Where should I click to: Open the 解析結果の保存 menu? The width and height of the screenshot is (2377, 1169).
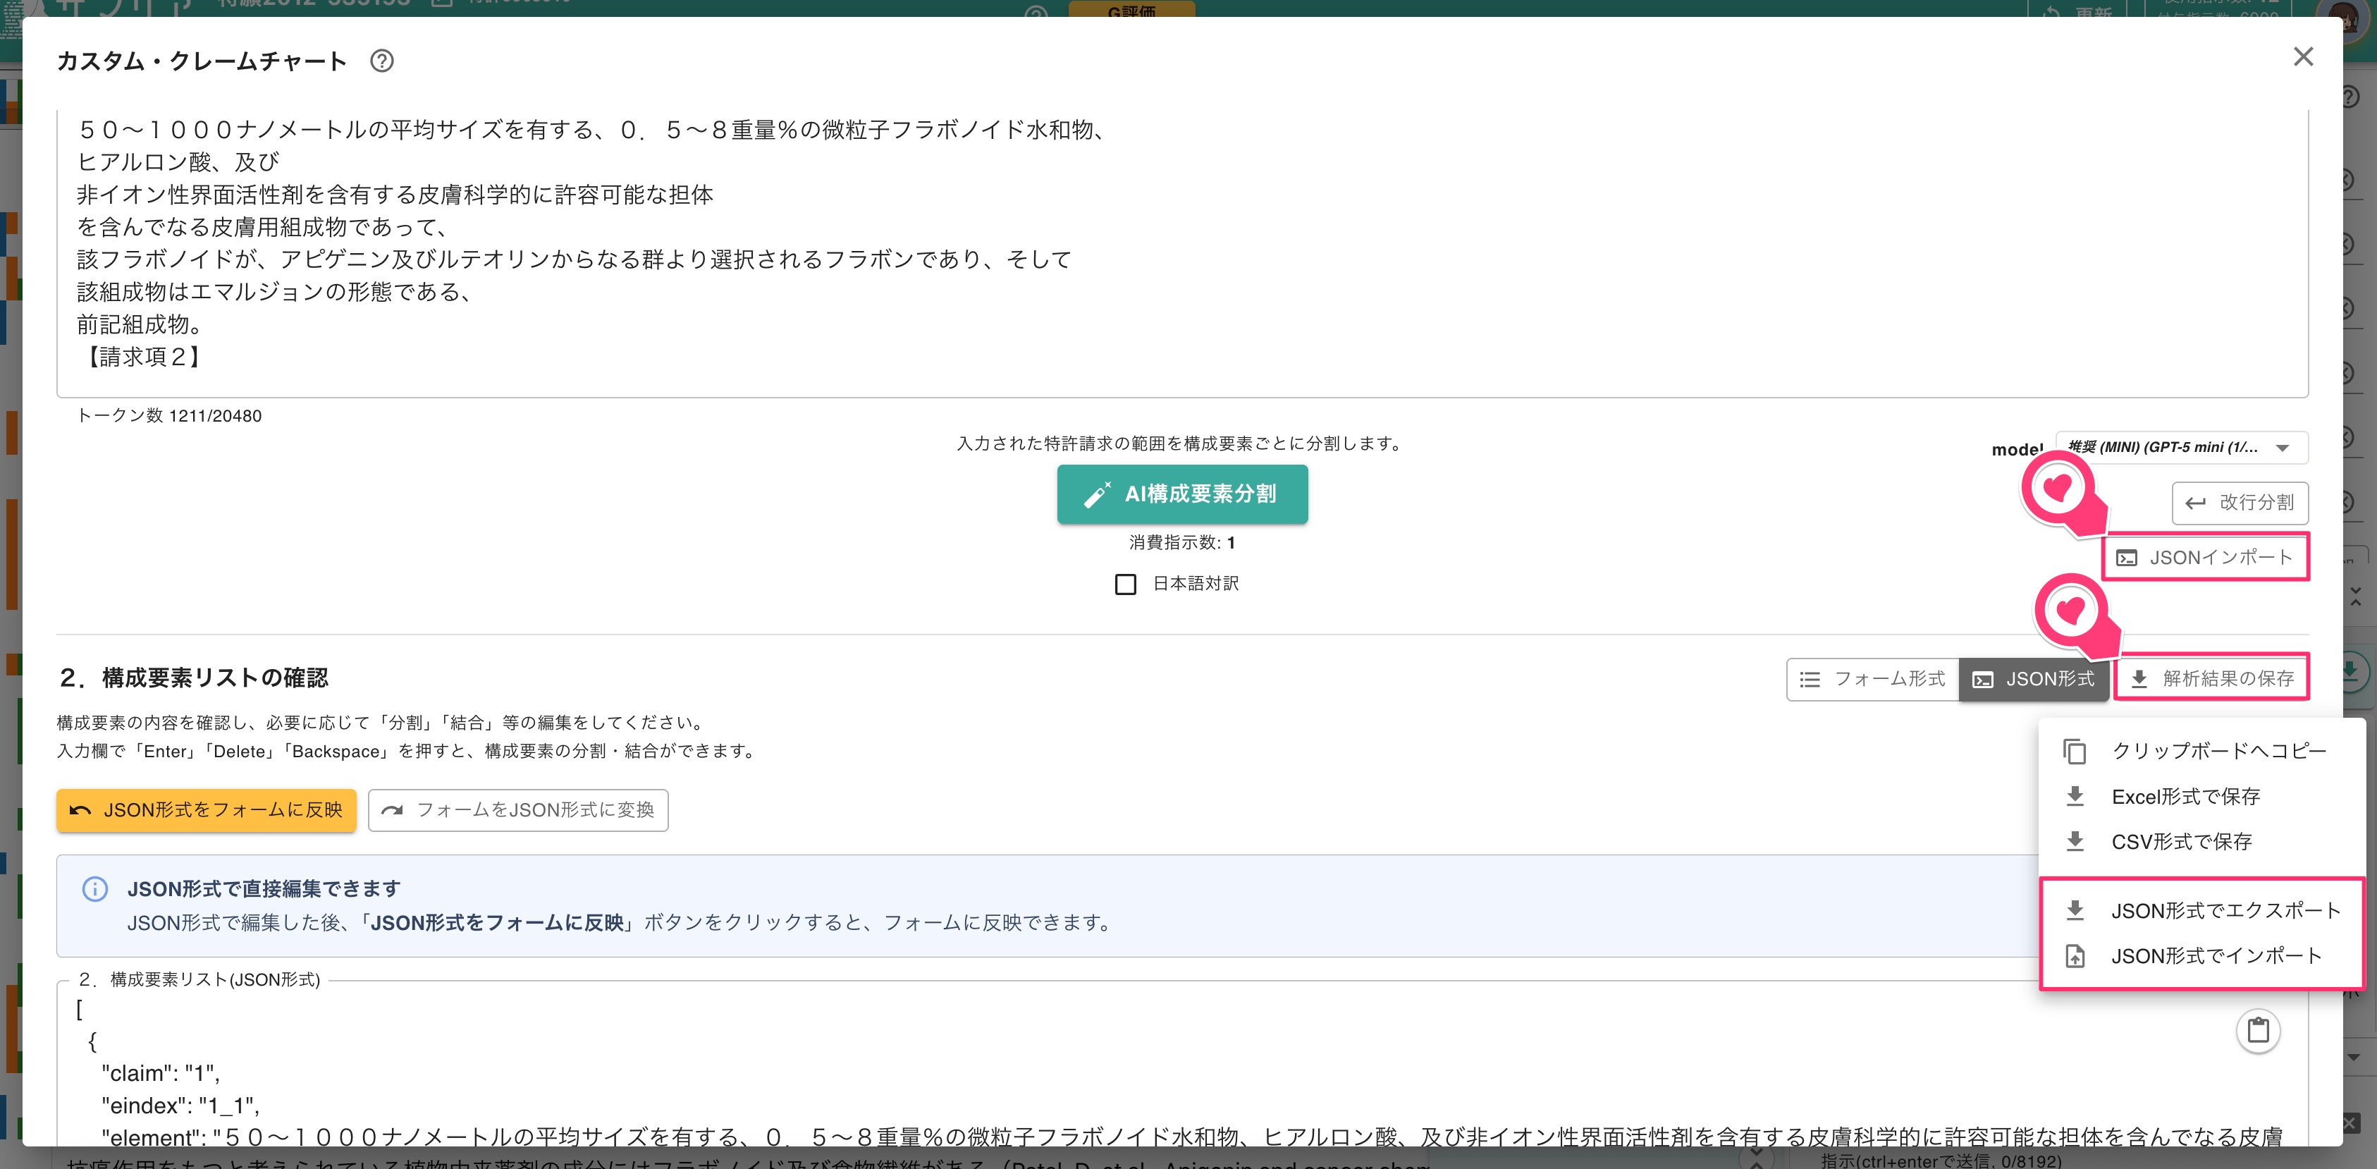(x=2212, y=679)
